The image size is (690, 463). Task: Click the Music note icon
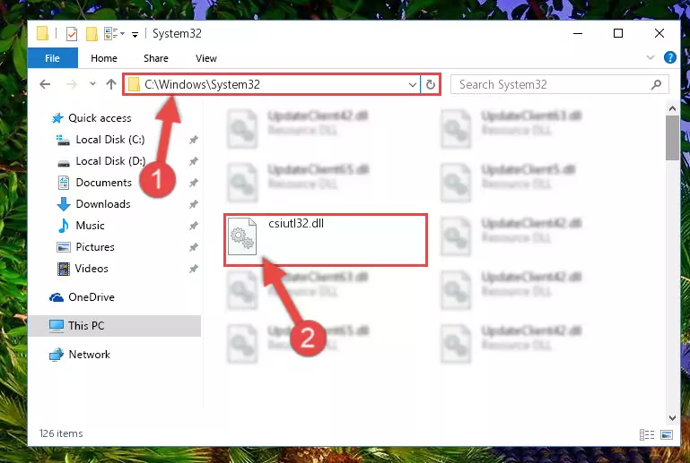[64, 226]
